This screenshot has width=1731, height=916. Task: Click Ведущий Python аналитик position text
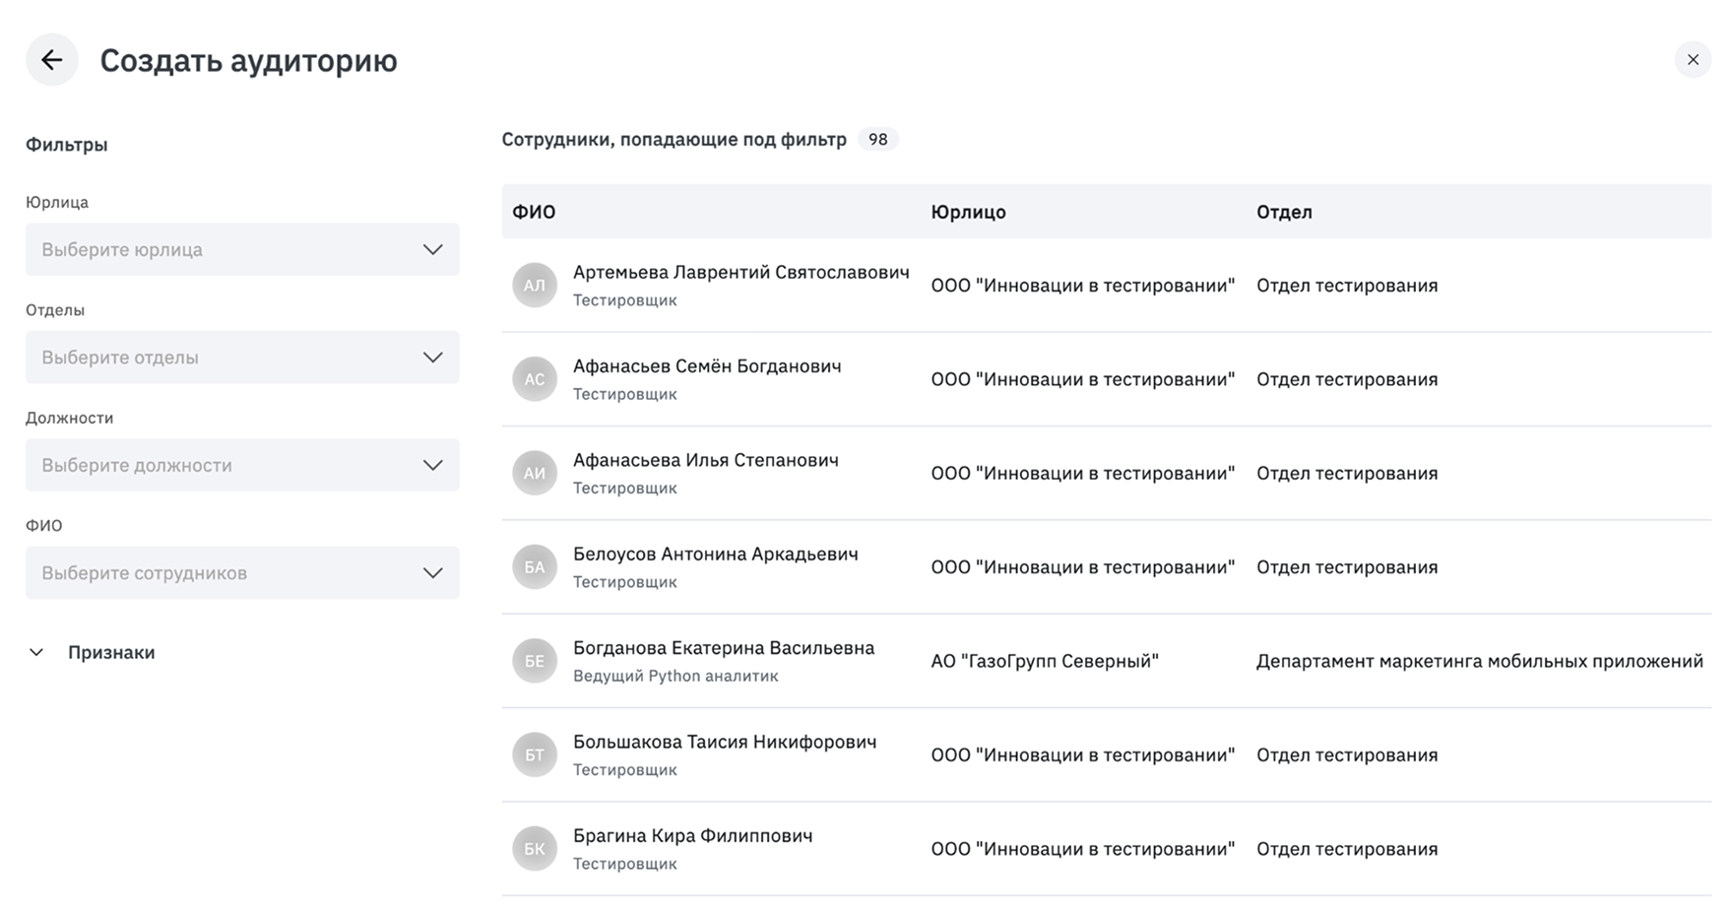click(675, 676)
